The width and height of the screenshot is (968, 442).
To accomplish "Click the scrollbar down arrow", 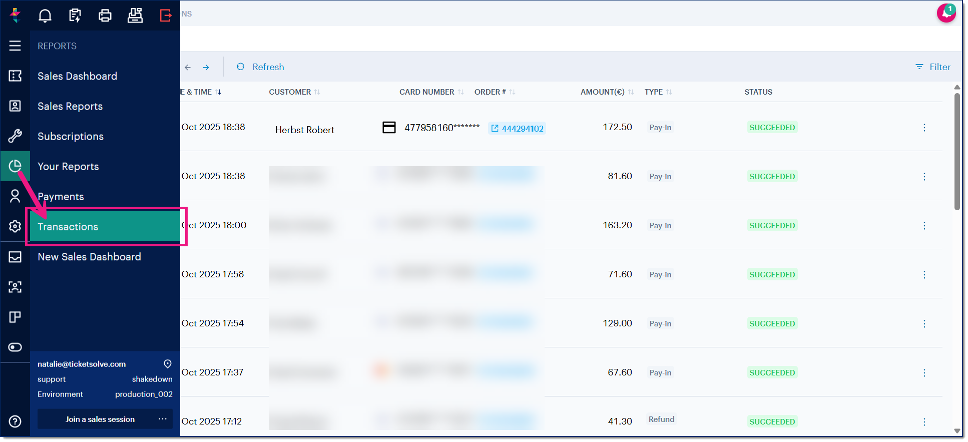I will (x=957, y=431).
